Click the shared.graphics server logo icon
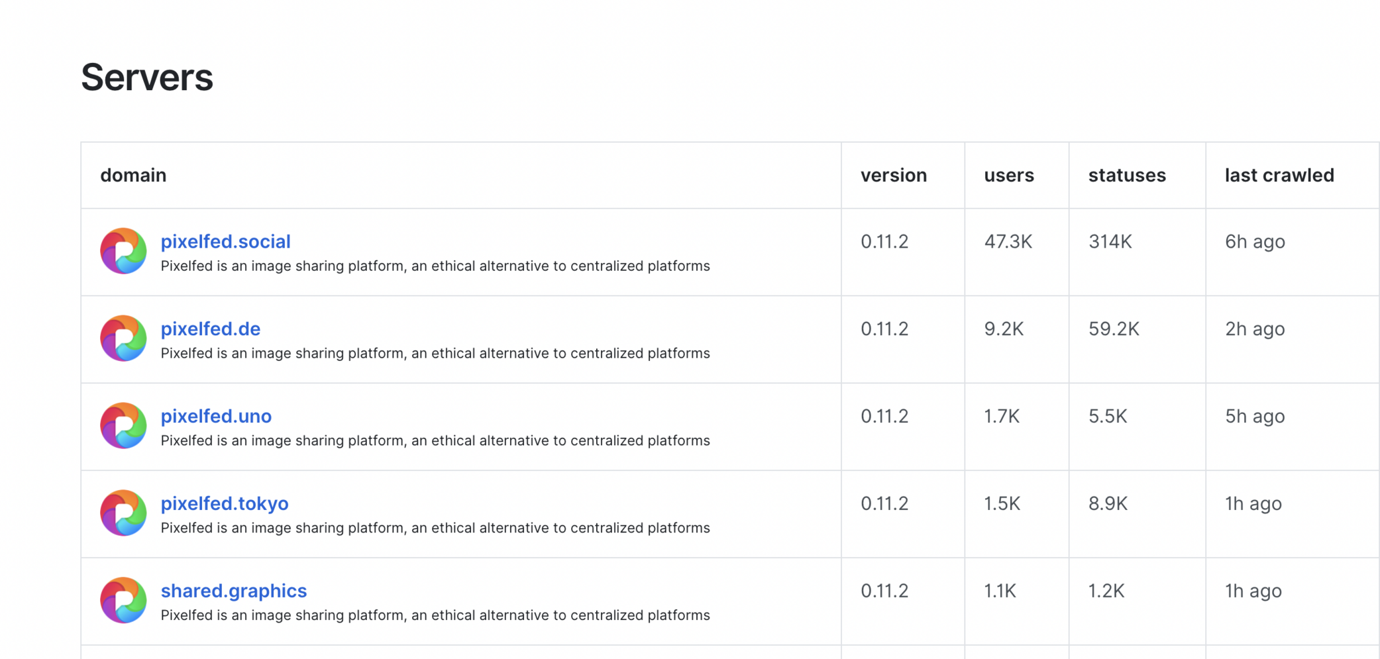The height and width of the screenshot is (659, 1380). (x=123, y=600)
